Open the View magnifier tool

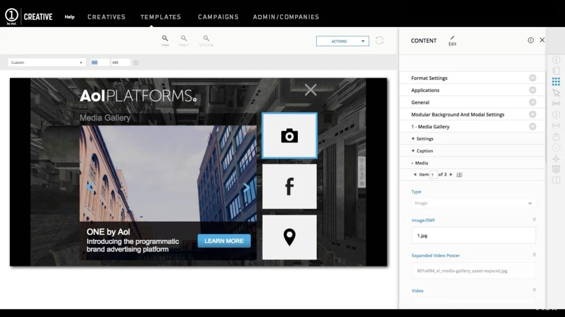point(165,39)
